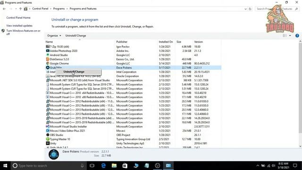Click the vertical scrollbar of the list
This screenshot has width=302, height=170.
pyautogui.click(x=300, y=88)
